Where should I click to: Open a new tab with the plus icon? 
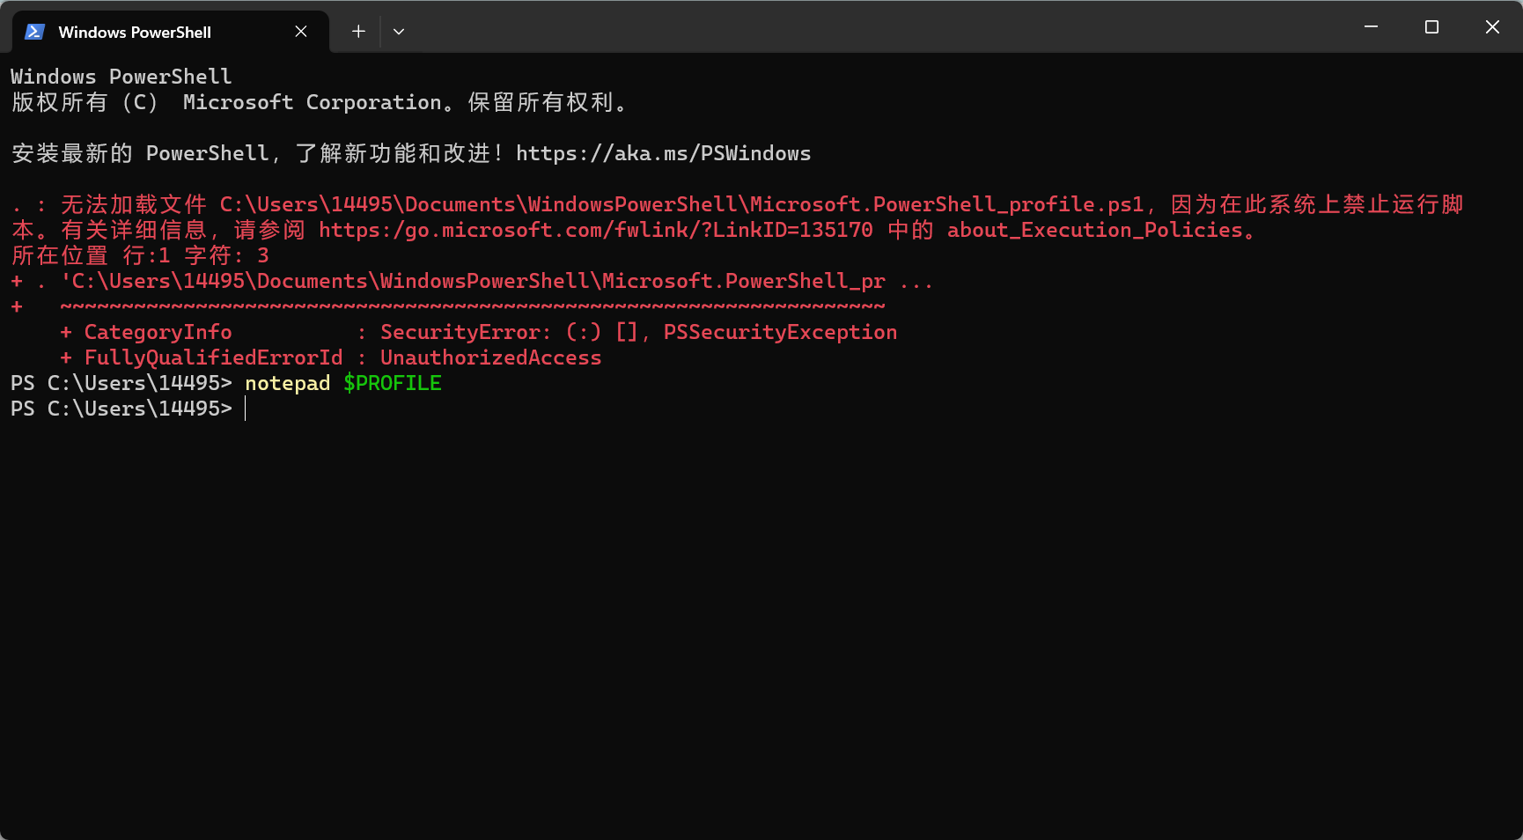coord(358,32)
